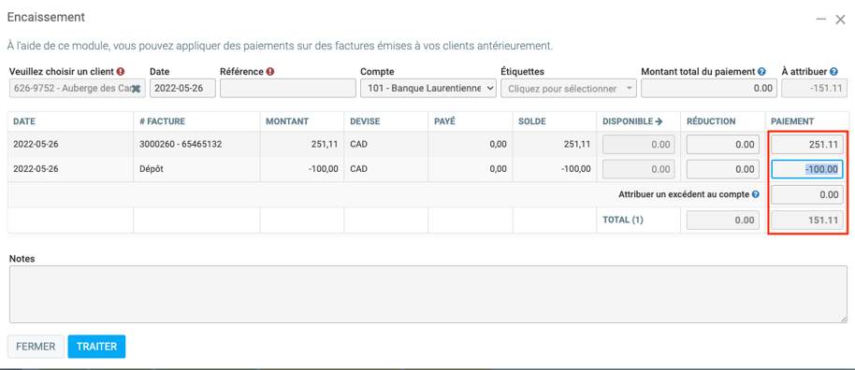Click the FERMER button

click(36, 347)
